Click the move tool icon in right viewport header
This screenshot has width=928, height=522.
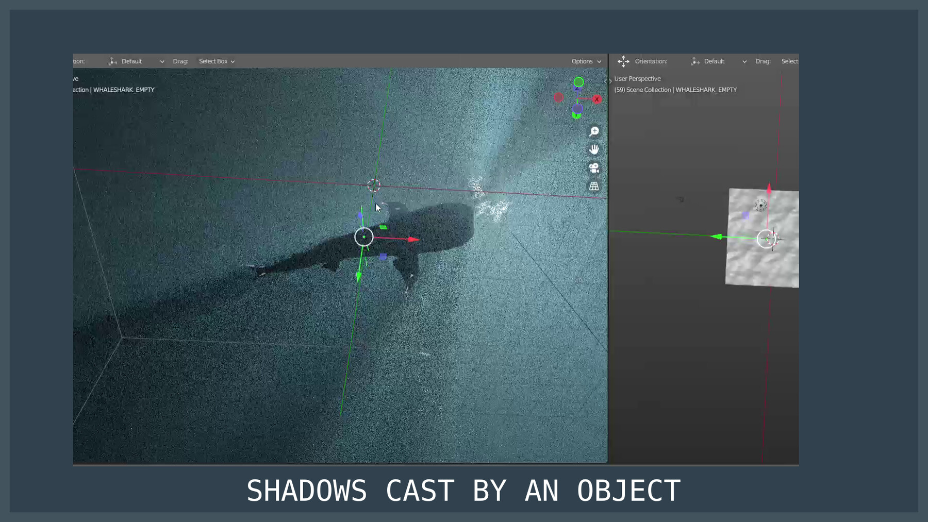pyautogui.click(x=624, y=61)
